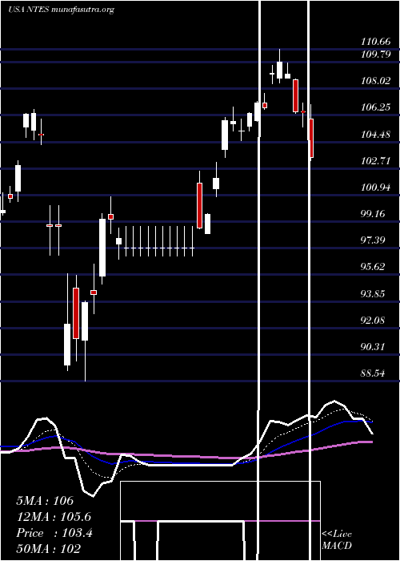Click the 92.08 price axis label
Viewport: 400px width, 561px height.
click(x=374, y=321)
